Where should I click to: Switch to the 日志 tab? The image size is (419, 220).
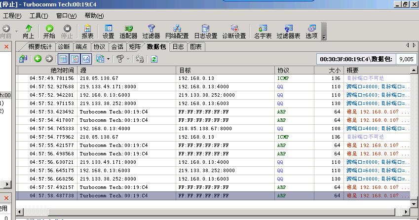(x=178, y=47)
